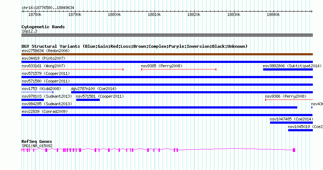Click the 18790k ruler tick label

75,14
